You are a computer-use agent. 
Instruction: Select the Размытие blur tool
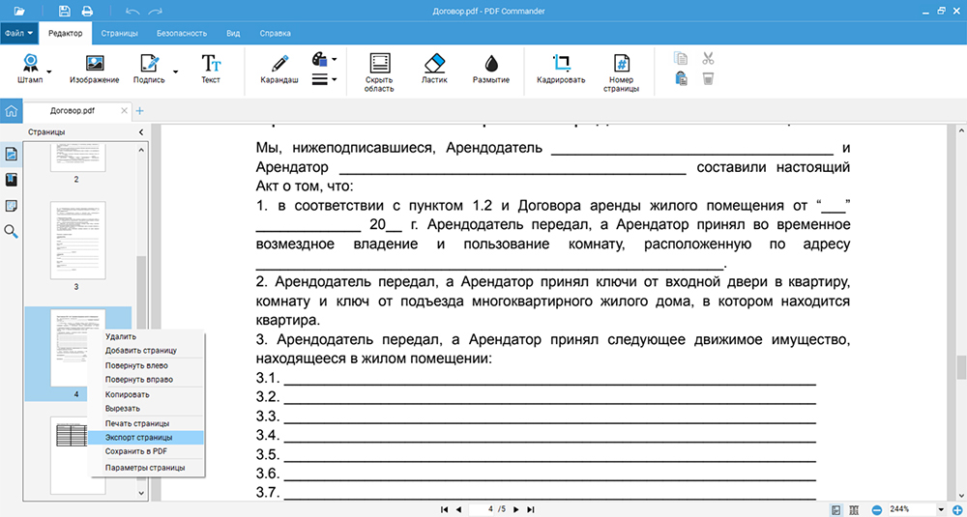(x=491, y=69)
